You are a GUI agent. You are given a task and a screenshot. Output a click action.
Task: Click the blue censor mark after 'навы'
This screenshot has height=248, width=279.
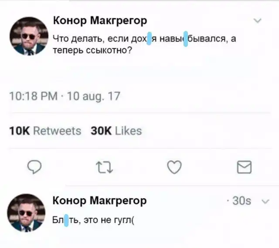185,39
